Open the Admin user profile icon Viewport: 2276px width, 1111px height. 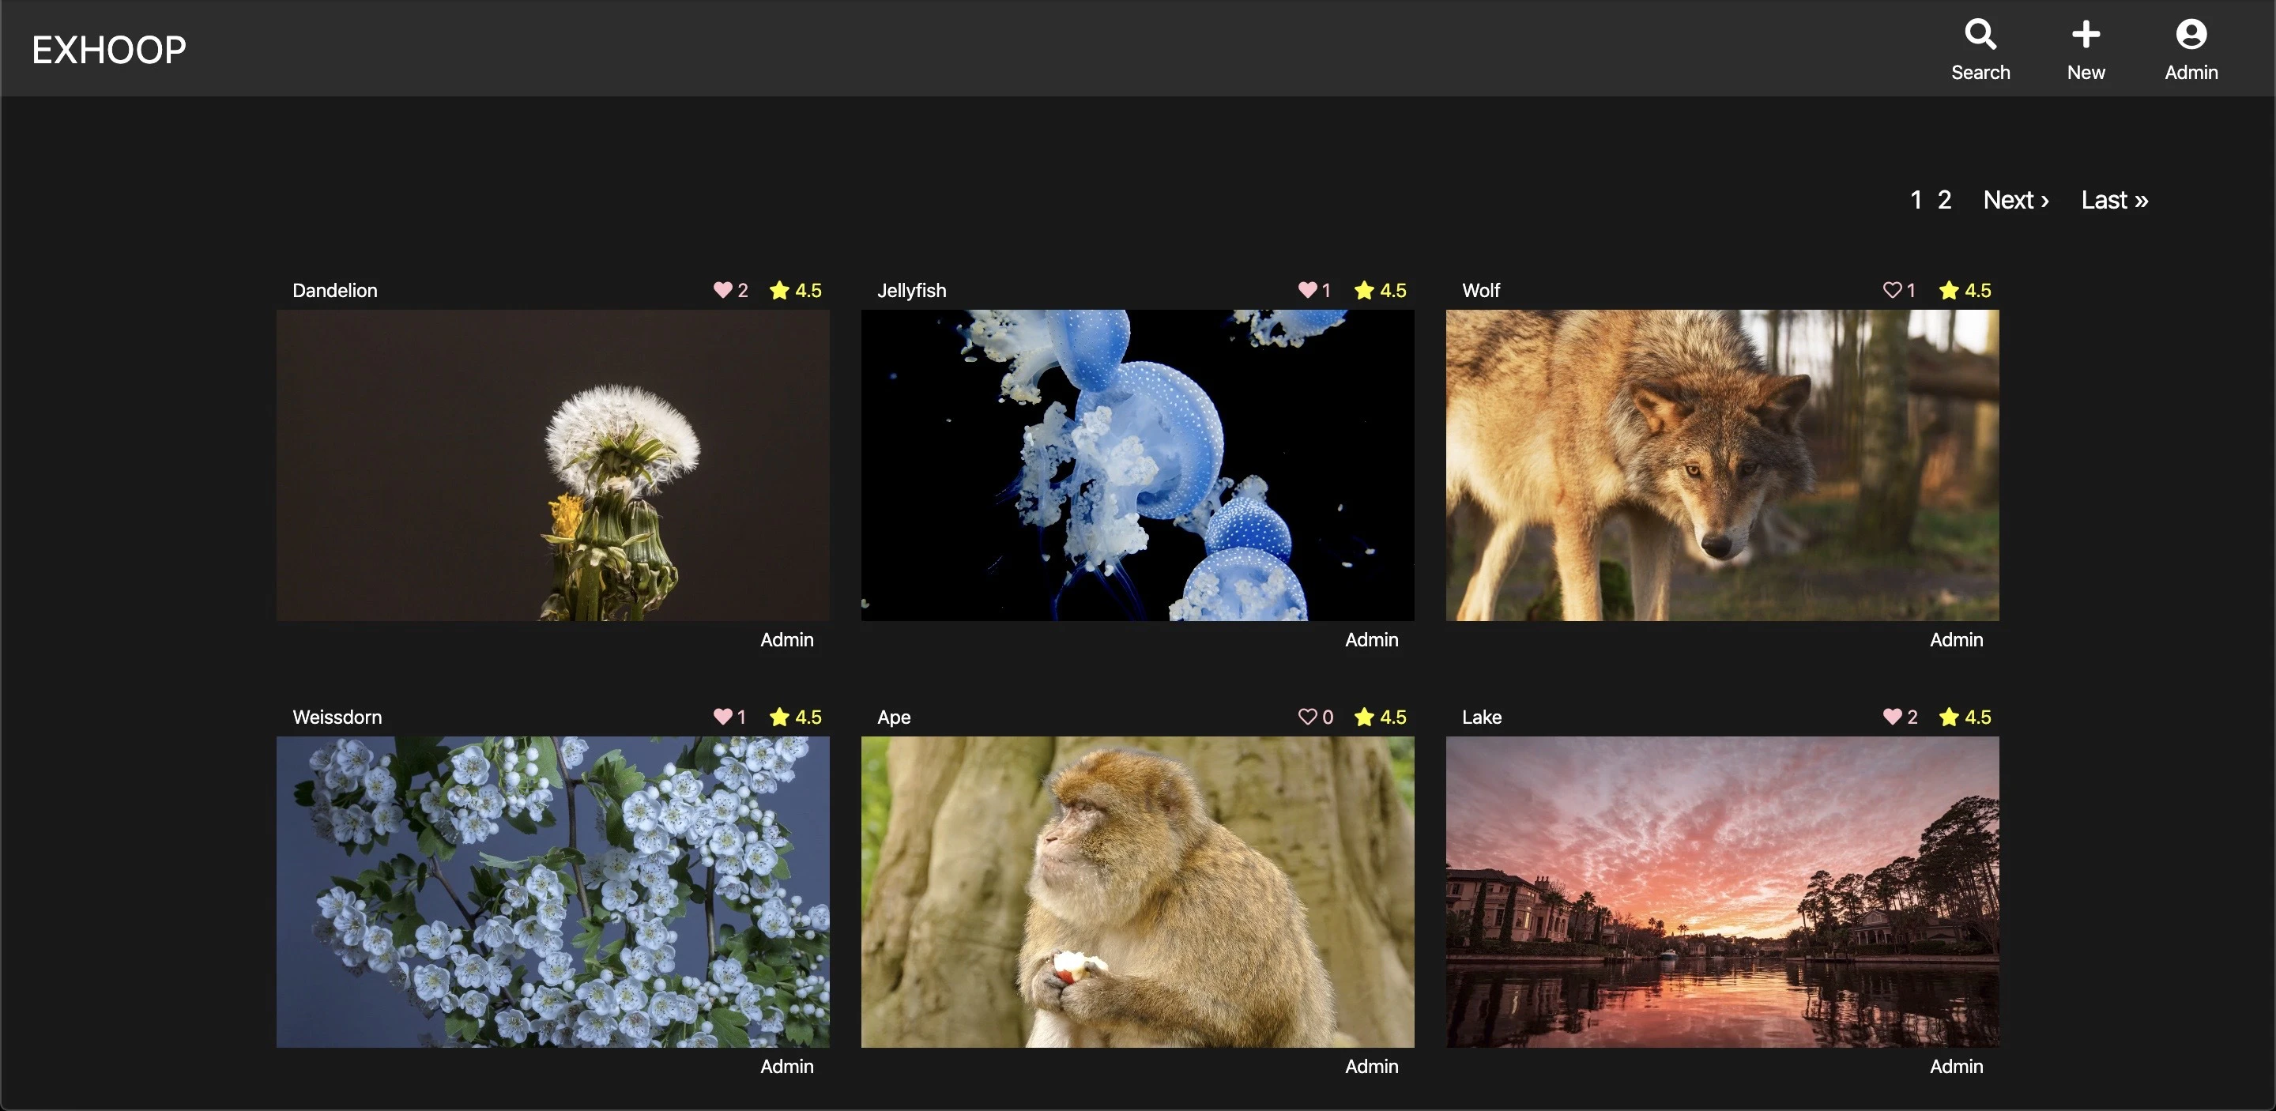pyautogui.click(x=2191, y=35)
